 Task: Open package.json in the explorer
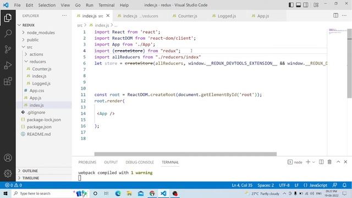click(x=39, y=127)
